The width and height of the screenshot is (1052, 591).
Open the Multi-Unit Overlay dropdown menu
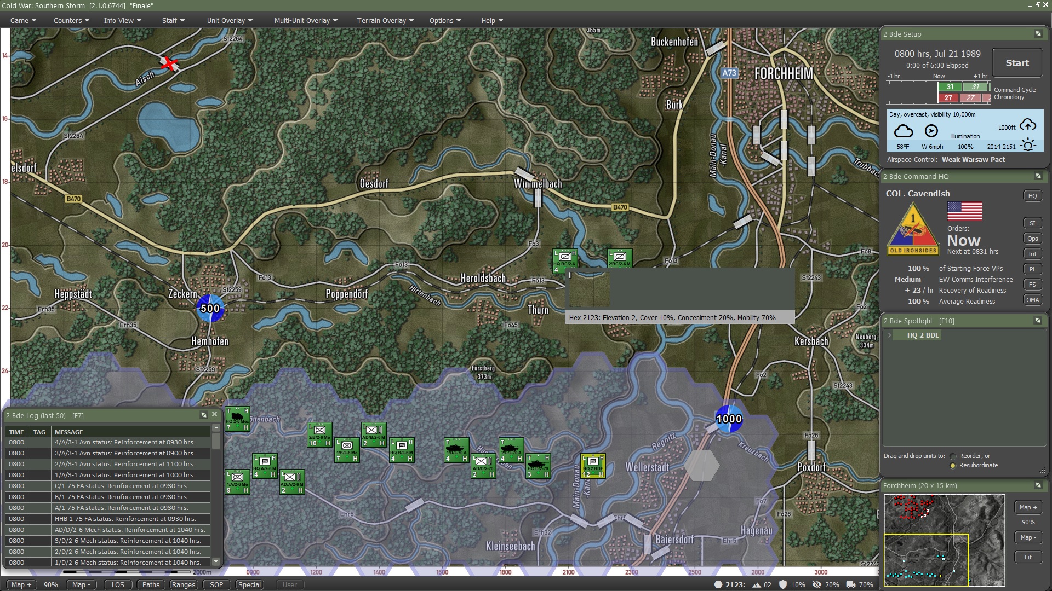(x=306, y=20)
